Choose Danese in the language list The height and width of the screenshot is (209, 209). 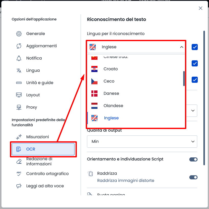[135, 94]
